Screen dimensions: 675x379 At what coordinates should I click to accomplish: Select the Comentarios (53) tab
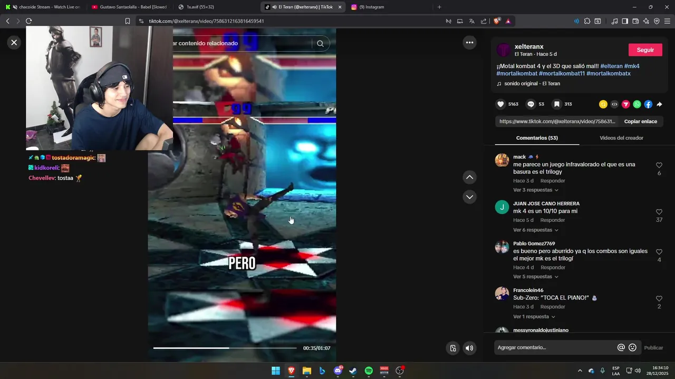(537, 138)
